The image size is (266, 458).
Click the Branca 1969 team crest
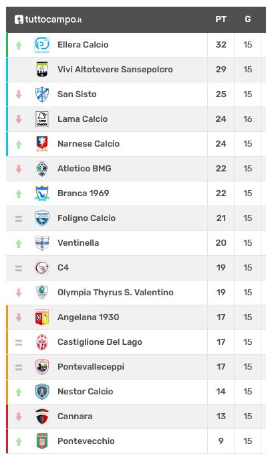tap(42, 194)
